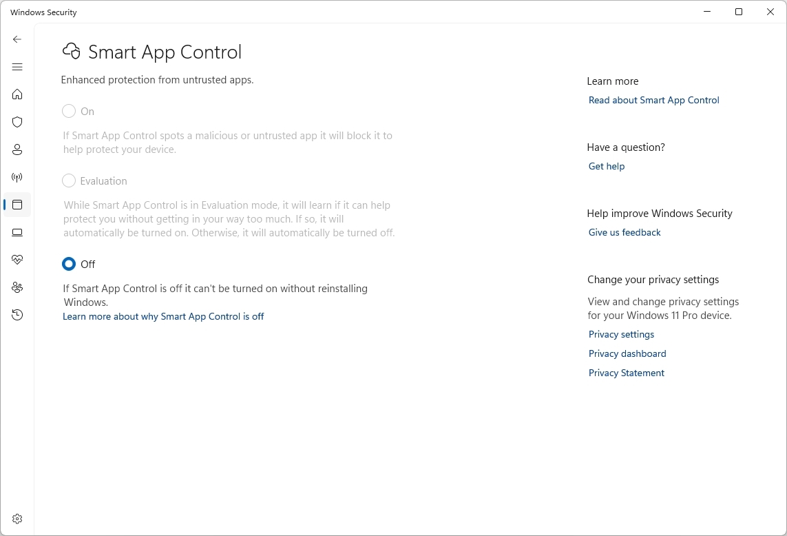Screen dimensions: 787x536
Task: Select the Off radio button
Action: tap(68, 264)
